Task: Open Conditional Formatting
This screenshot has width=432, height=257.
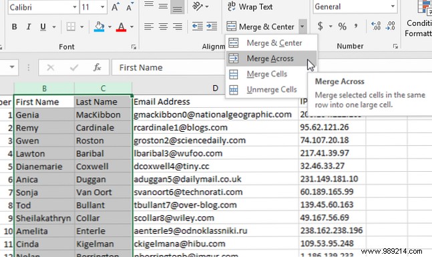Action: (419, 19)
